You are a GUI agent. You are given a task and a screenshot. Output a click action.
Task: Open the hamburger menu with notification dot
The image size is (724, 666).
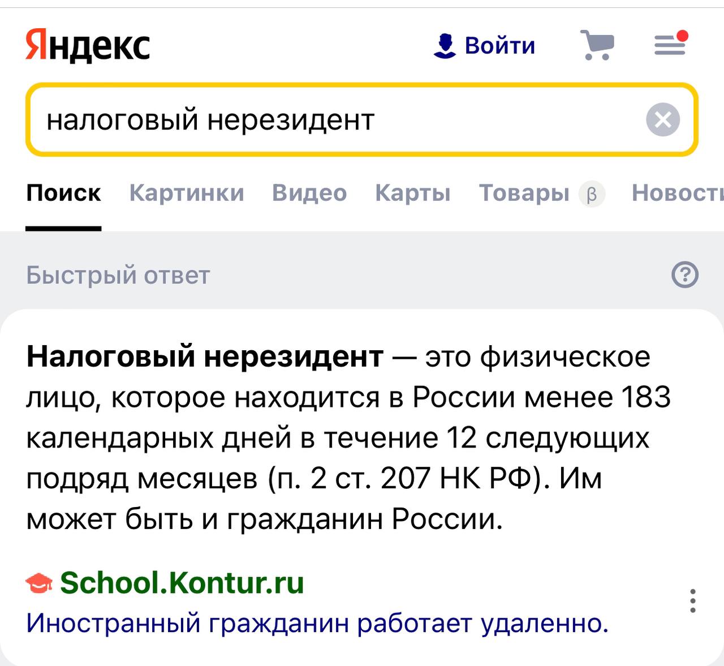(x=670, y=45)
